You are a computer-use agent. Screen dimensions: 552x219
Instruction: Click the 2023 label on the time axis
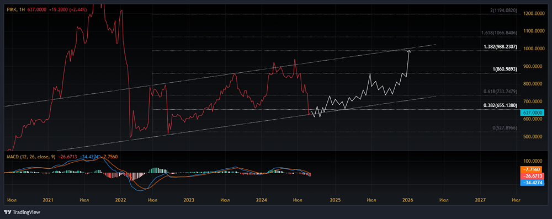[189, 200]
